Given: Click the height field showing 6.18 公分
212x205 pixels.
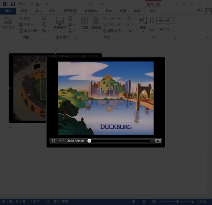Looking at the screenshot, I should tap(163, 21).
